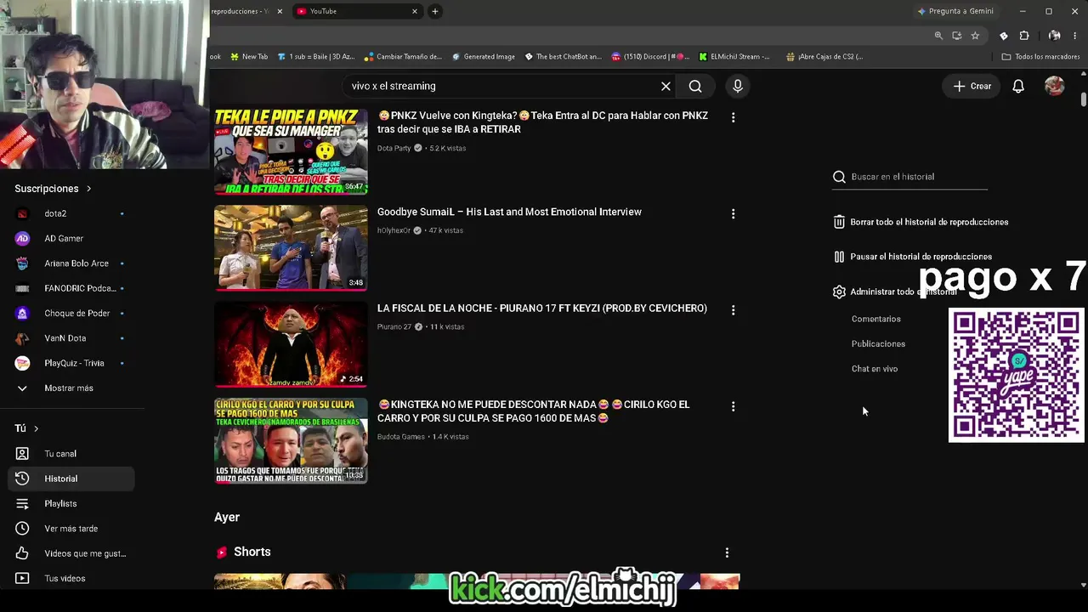Open the ¡Abre Cajas de CS2 bookmark

pyautogui.click(x=824, y=57)
